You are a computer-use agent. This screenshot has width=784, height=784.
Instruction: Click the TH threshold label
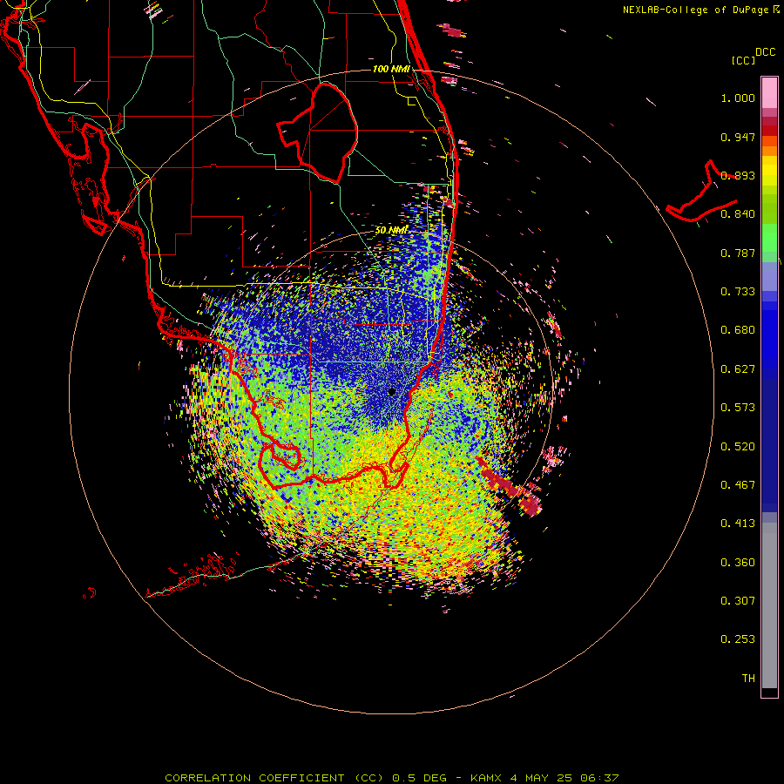pos(748,679)
